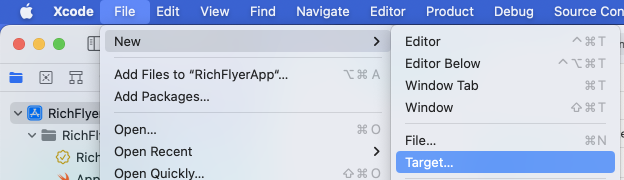Collapse the RichFly group folder chevron
The height and width of the screenshot is (180, 624).
point(32,135)
